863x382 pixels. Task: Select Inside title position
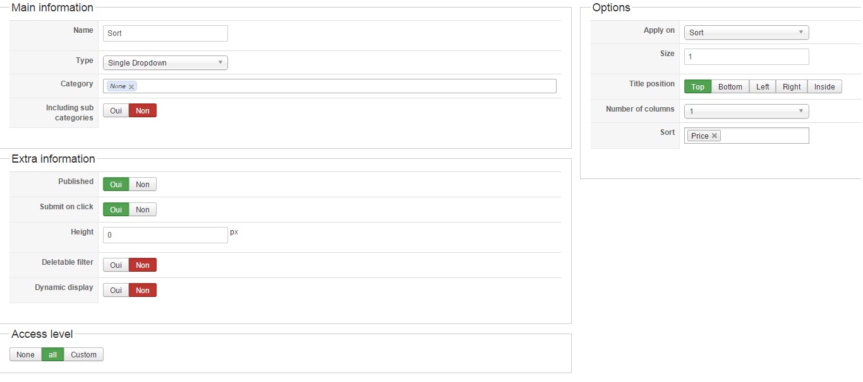click(824, 87)
